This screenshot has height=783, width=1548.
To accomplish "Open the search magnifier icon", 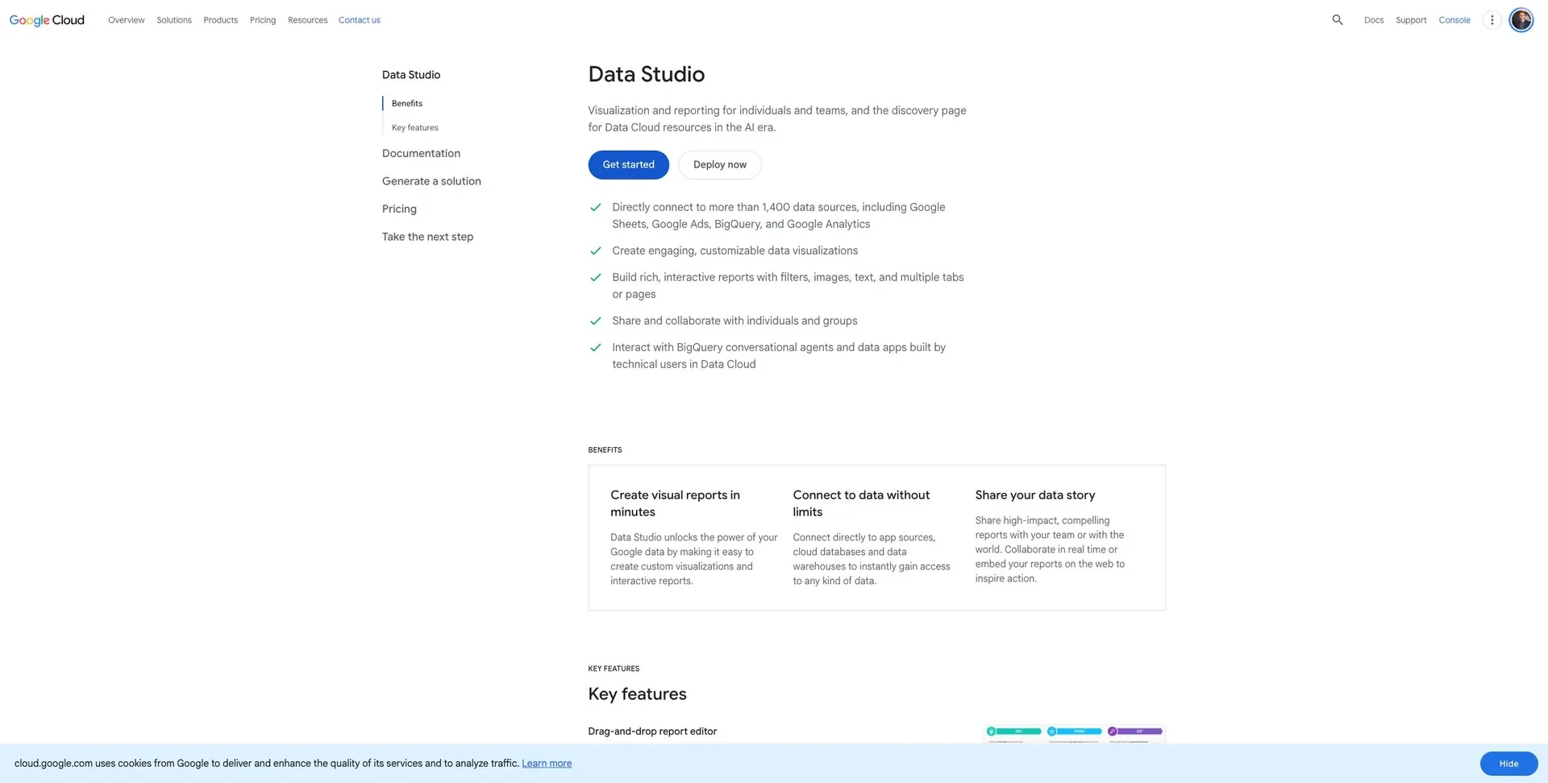I will [1338, 20].
